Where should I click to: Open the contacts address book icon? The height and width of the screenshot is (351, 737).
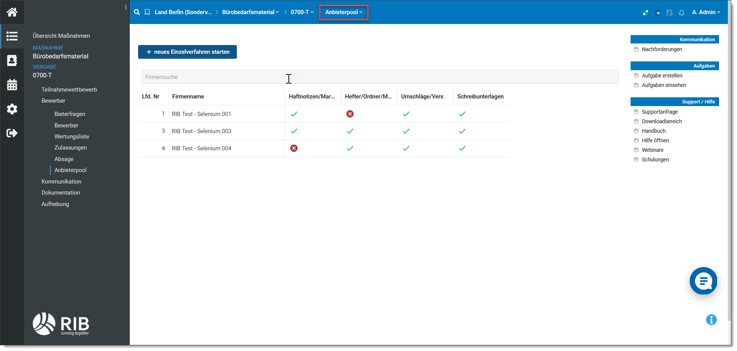click(x=12, y=61)
